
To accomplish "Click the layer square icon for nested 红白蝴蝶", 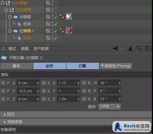I will click(x=48, y=10).
